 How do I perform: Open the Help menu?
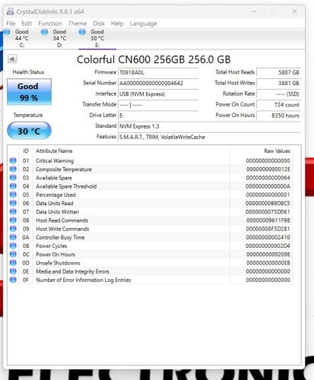pyautogui.click(x=117, y=24)
